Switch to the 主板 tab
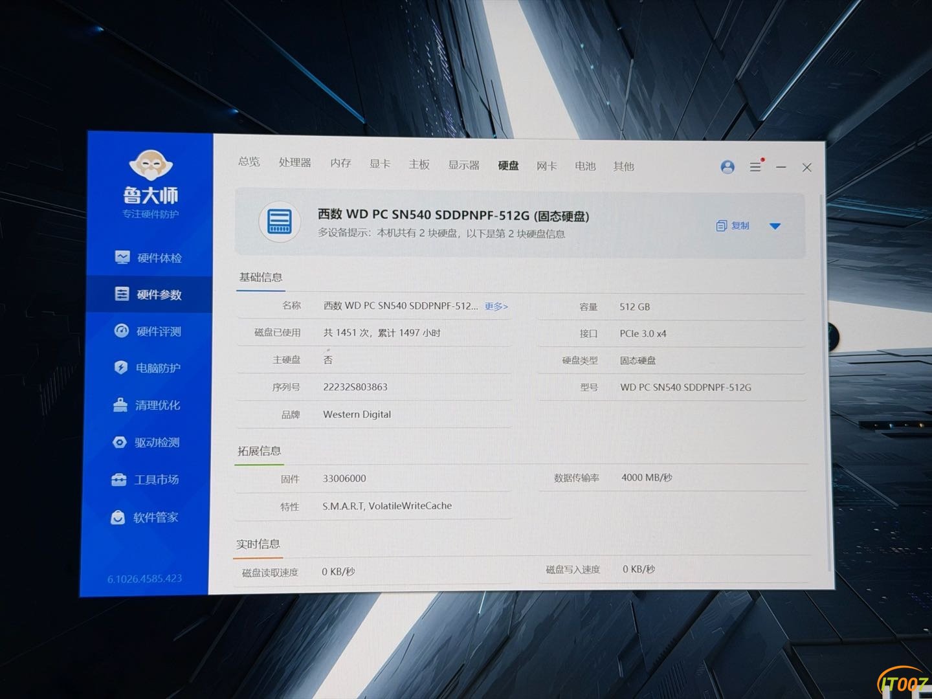This screenshot has width=932, height=699. click(419, 164)
